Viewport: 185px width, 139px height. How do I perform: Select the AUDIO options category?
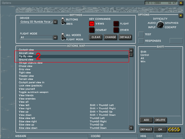point(152,23)
